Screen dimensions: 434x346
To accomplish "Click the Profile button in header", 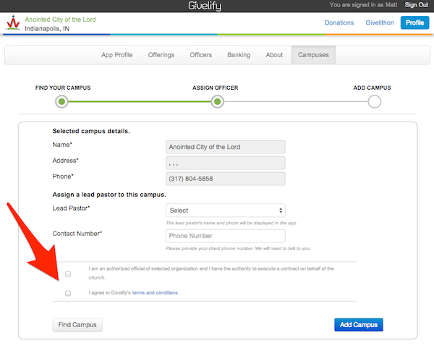I will (x=414, y=23).
